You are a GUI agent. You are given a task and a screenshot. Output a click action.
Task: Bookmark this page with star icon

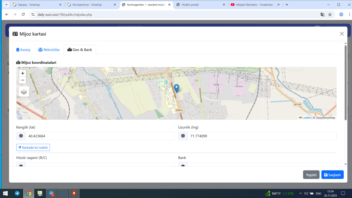pos(330,15)
